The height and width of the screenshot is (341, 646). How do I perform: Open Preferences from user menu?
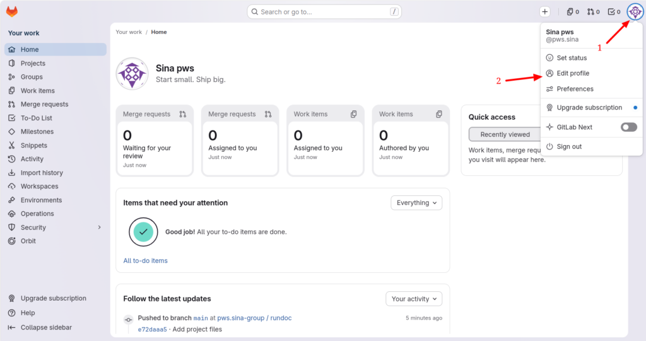click(592, 89)
